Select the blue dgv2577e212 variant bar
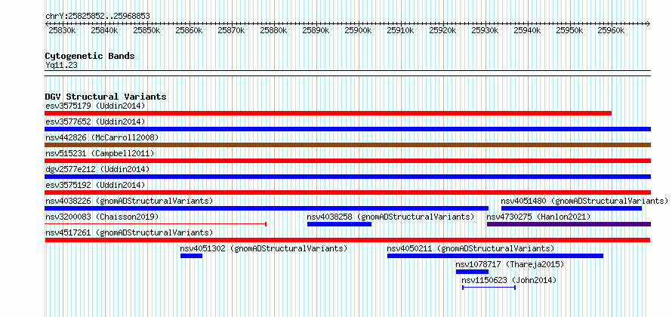The width and height of the screenshot is (672, 317). pyautogui.click(x=347, y=177)
